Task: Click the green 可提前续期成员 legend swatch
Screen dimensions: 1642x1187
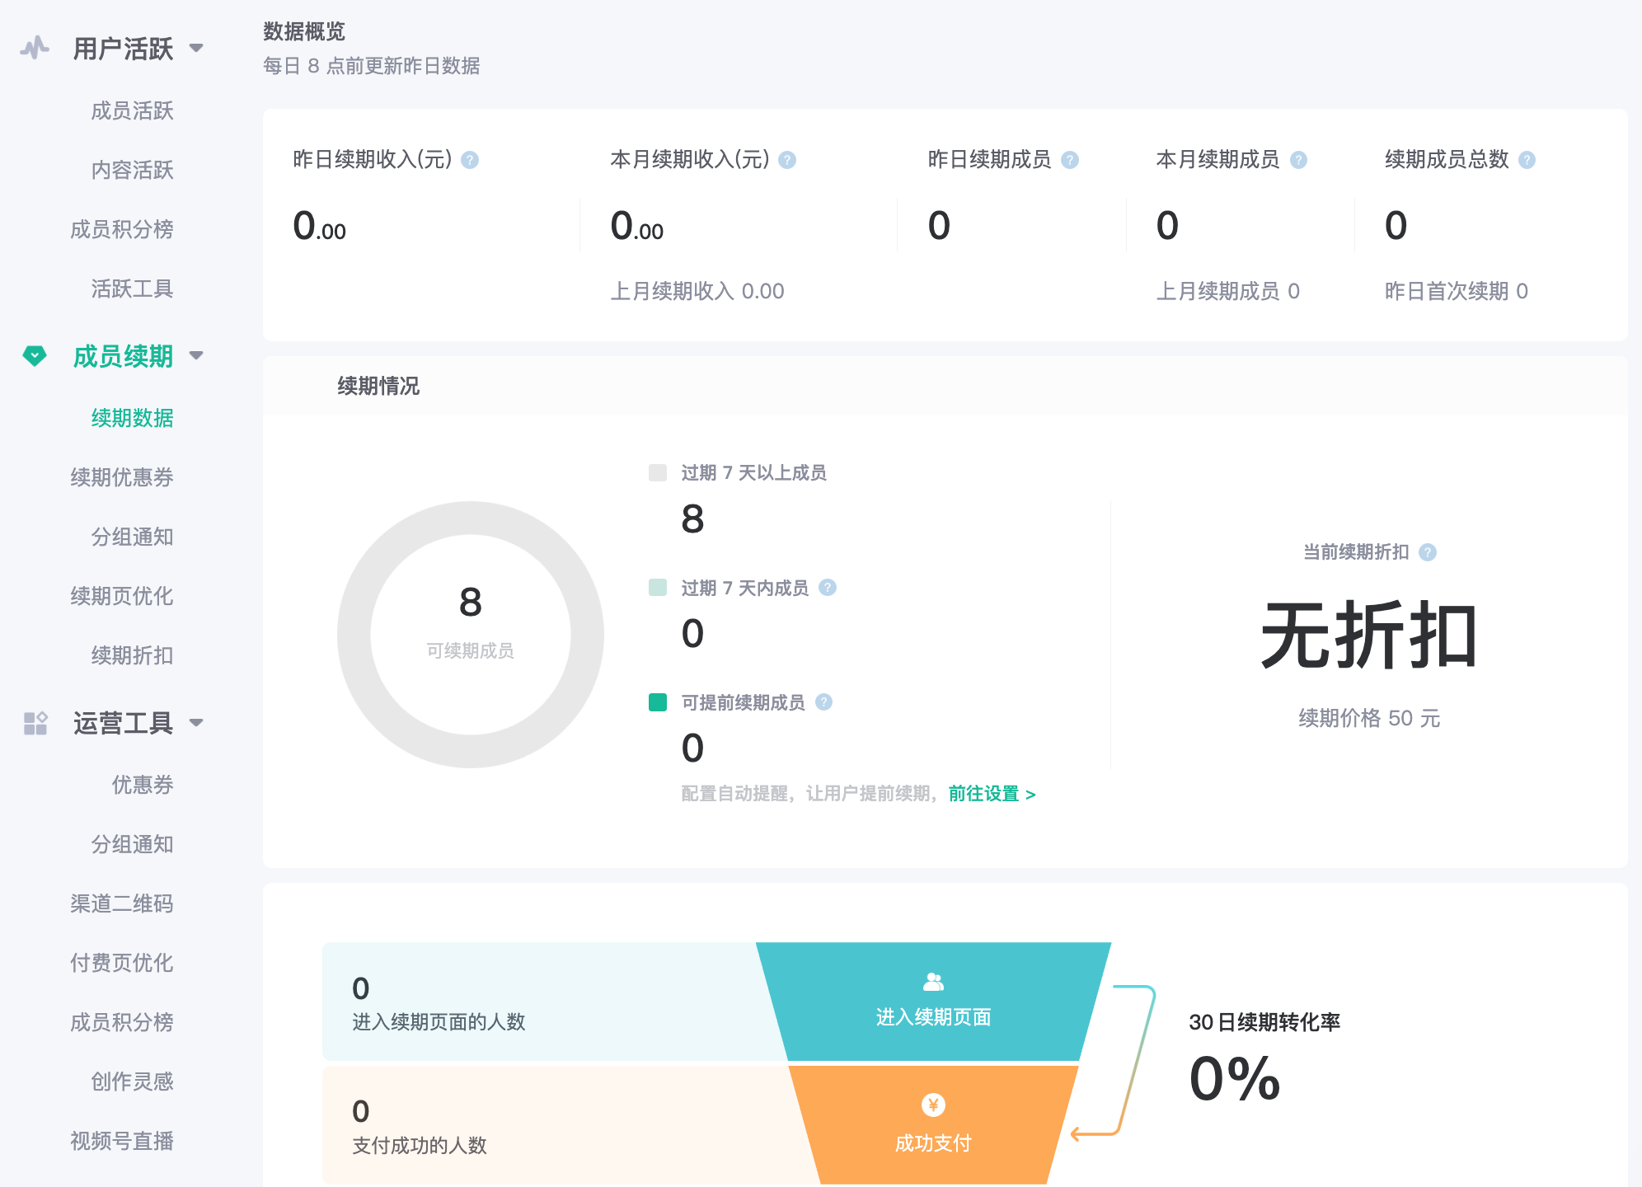Action: point(658,702)
